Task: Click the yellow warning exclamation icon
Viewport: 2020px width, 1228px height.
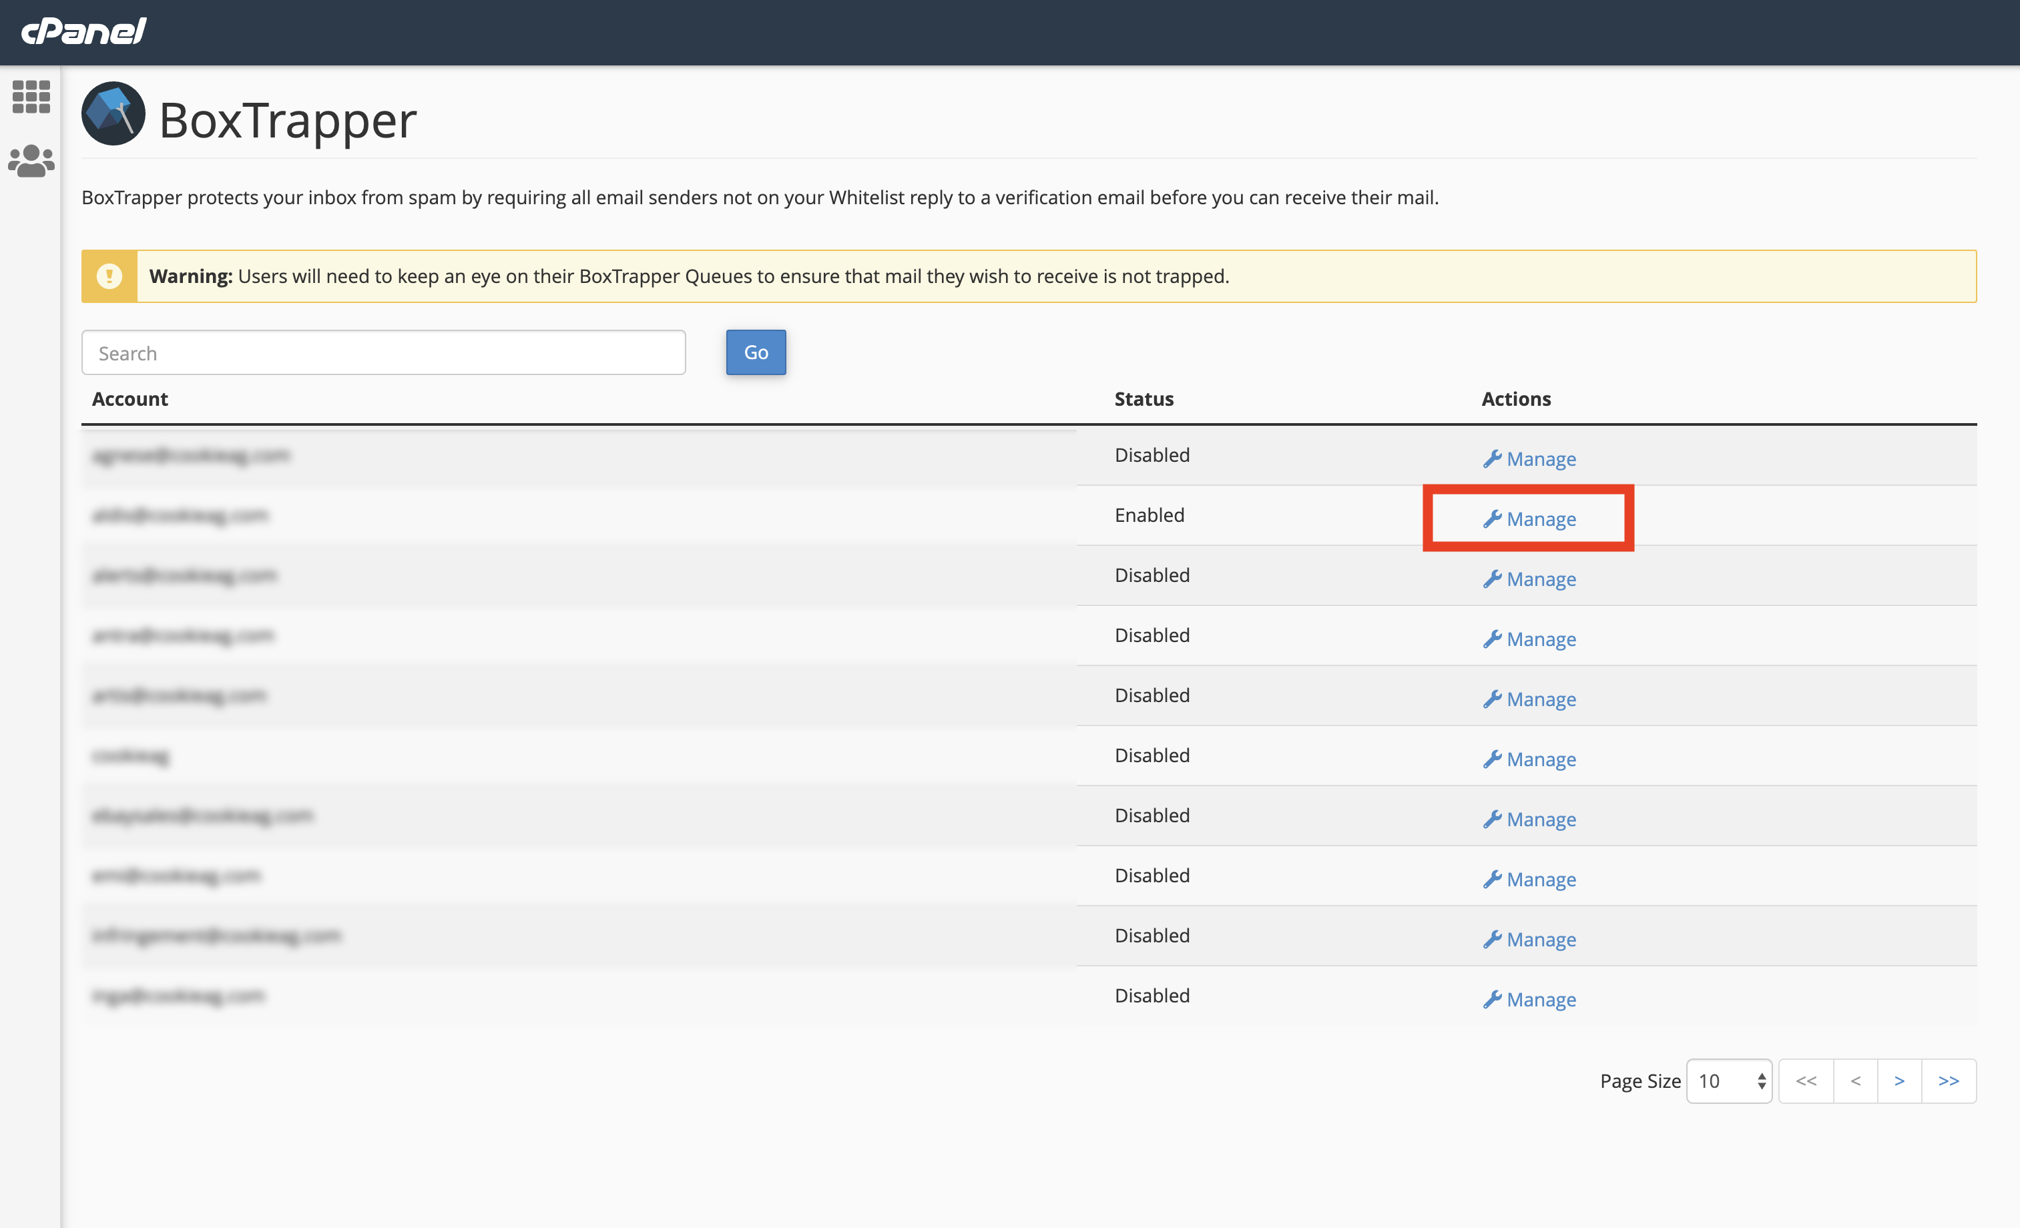Action: tap(109, 276)
